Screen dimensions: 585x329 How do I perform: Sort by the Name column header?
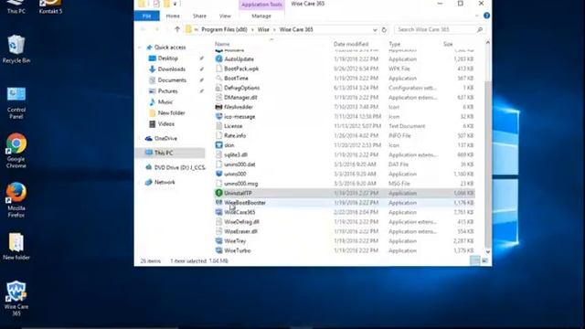coord(222,44)
